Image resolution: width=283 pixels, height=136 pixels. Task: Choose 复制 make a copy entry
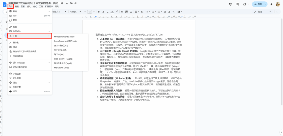coord(30,20)
